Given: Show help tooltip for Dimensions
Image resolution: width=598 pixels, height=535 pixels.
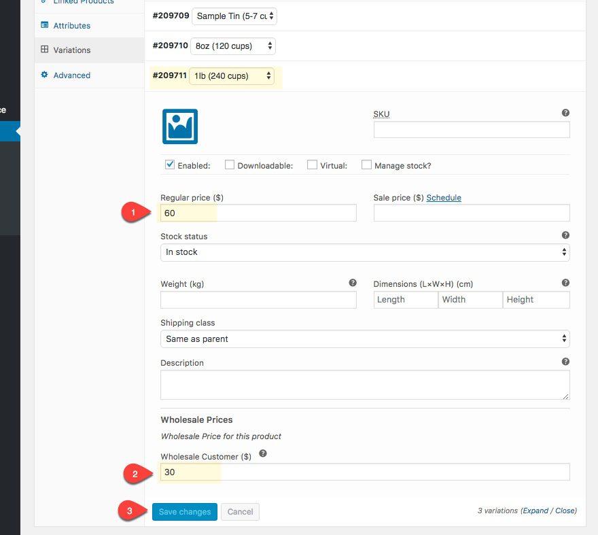Looking at the screenshot, I should click(565, 283).
